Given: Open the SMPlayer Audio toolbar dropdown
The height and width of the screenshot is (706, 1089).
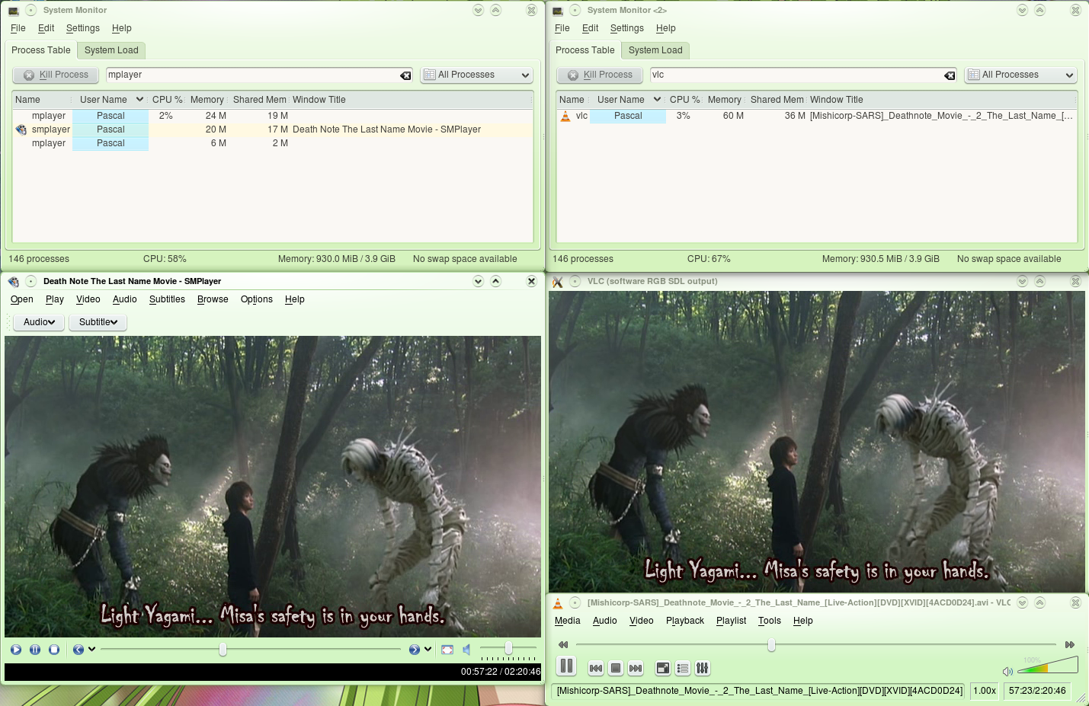Looking at the screenshot, I should tap(39, 322).
